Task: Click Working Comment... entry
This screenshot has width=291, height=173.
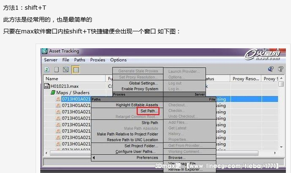Action: tap(185, 152)
